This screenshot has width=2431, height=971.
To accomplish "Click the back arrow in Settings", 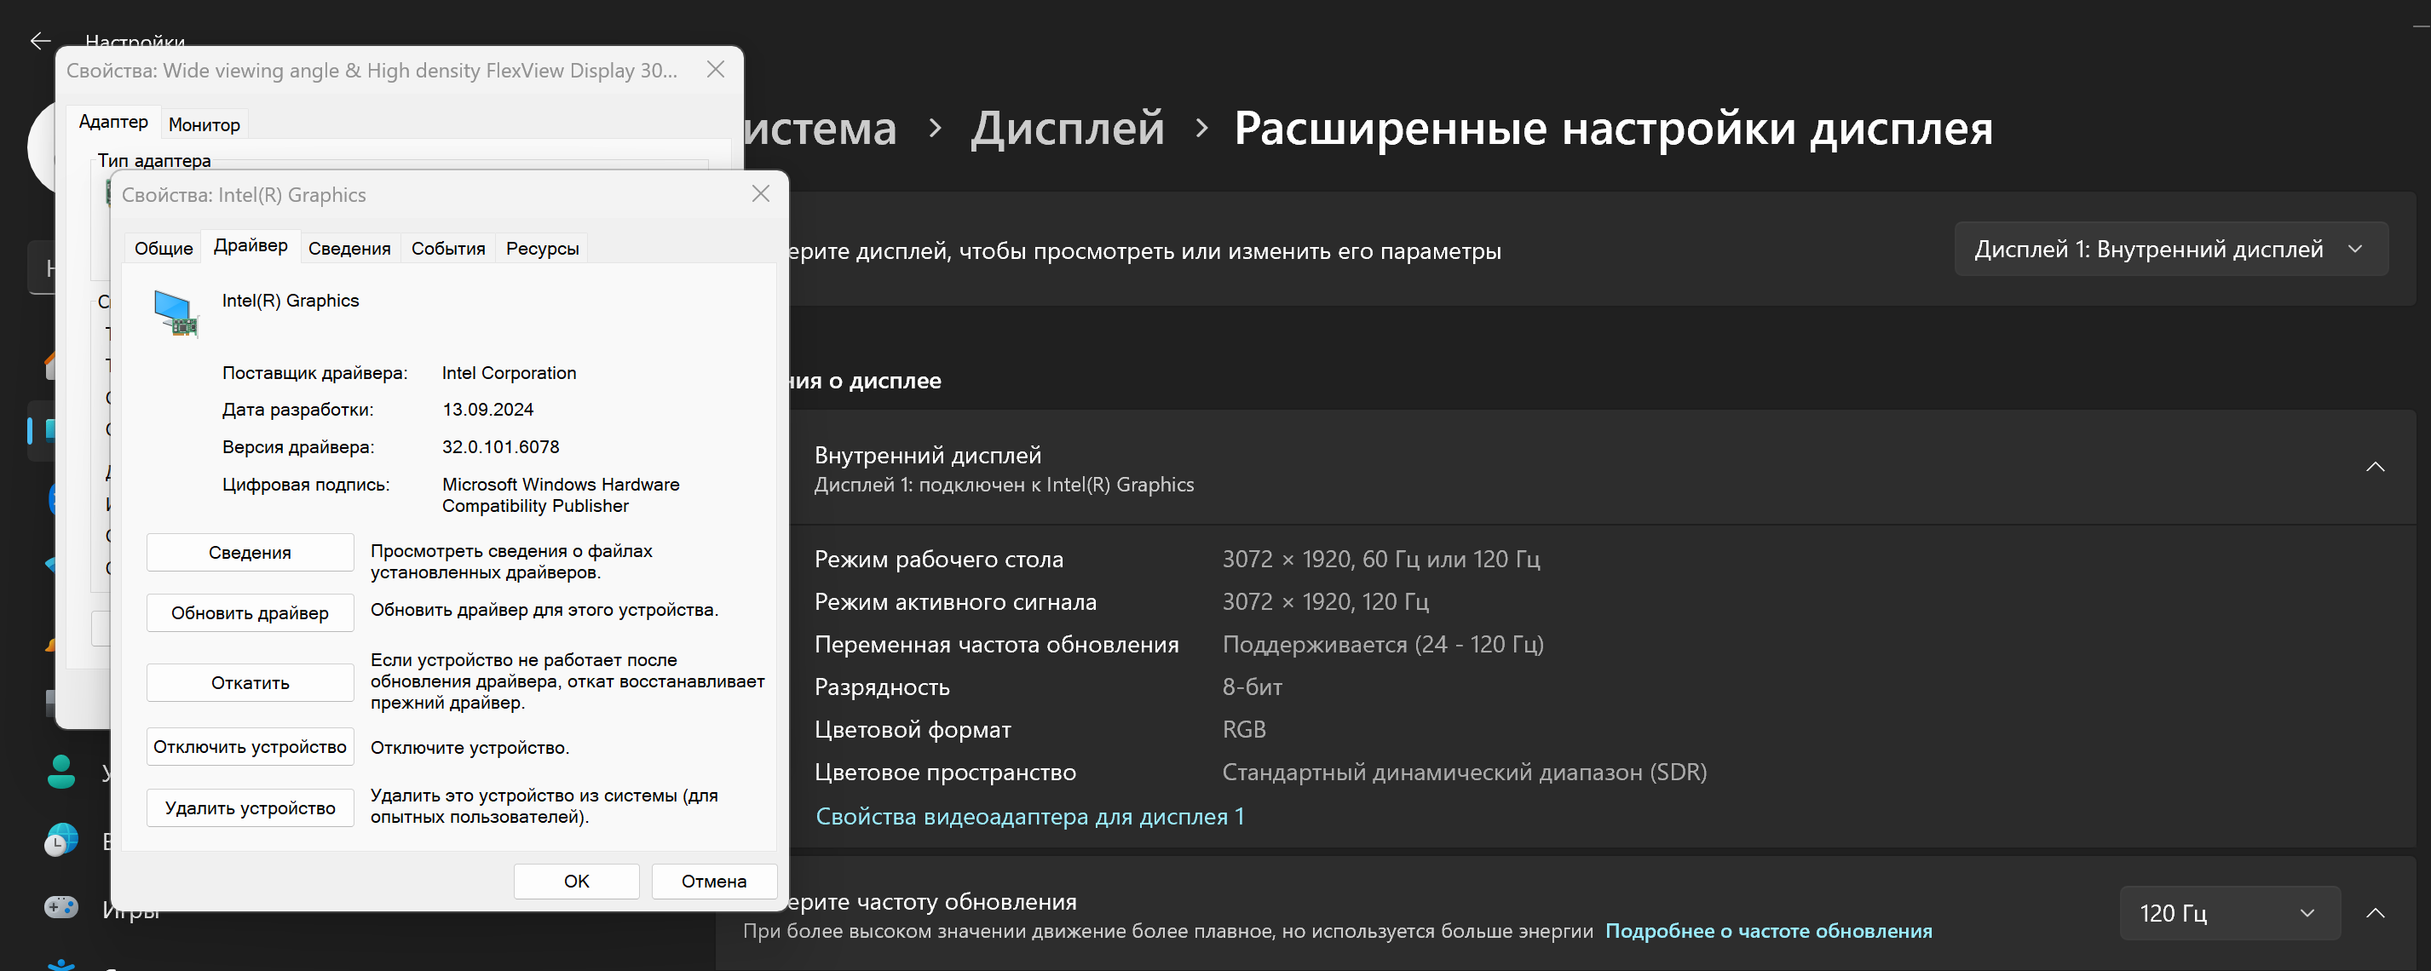I will [x=40, y=41].
